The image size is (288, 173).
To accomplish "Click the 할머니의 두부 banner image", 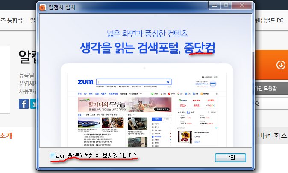I will tap(124, 105).
